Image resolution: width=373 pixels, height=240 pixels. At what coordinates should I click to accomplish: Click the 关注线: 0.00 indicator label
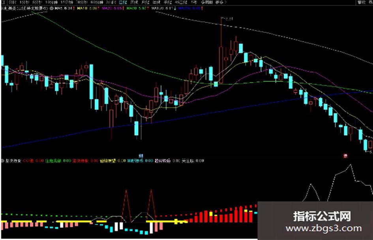click(x=193, y=161)
